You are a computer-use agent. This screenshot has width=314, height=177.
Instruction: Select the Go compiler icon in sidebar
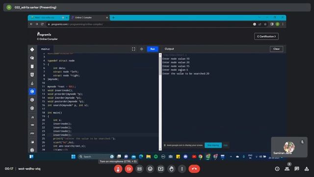click(32, 125)
